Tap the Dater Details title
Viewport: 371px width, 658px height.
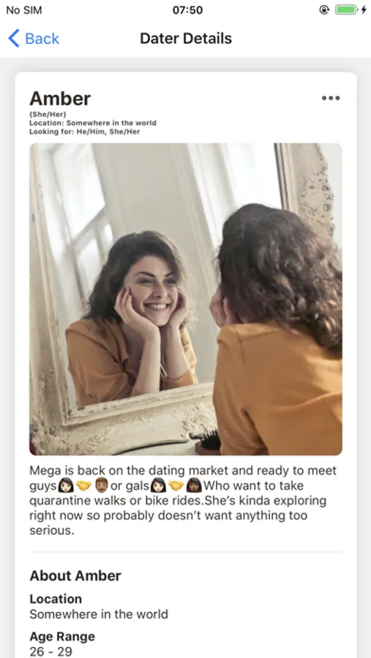pyautogui.click(x=186, y=38)
